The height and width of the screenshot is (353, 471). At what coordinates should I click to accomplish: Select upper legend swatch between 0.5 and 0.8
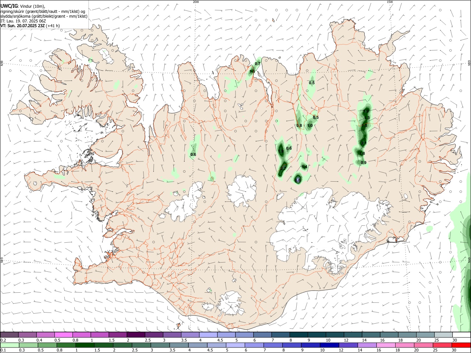(64, 335)
